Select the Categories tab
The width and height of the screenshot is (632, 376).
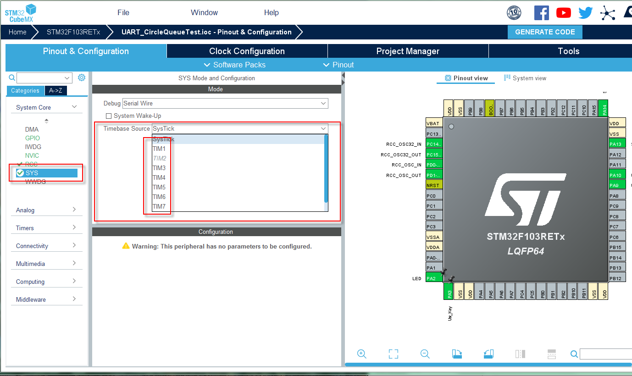25,90
